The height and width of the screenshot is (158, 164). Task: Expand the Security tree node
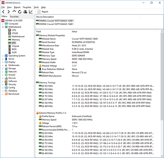(3, 84)
